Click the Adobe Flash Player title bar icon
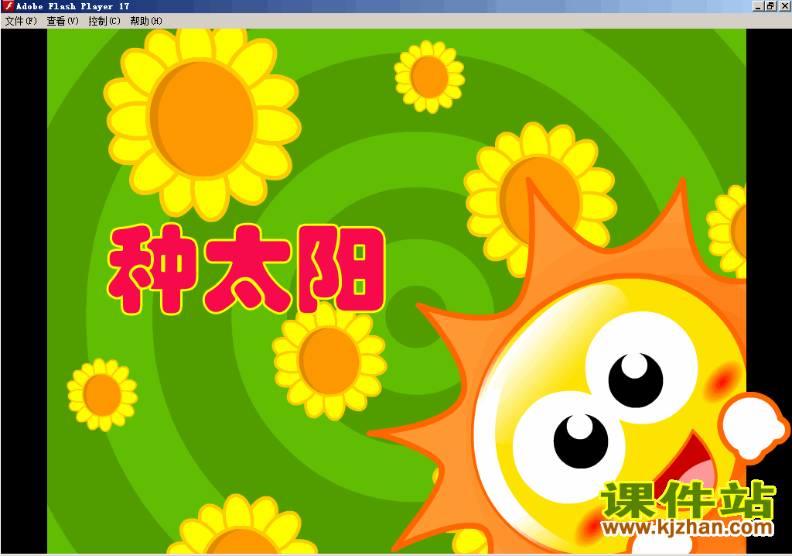The image size is (792, 556). click(8, 6)
